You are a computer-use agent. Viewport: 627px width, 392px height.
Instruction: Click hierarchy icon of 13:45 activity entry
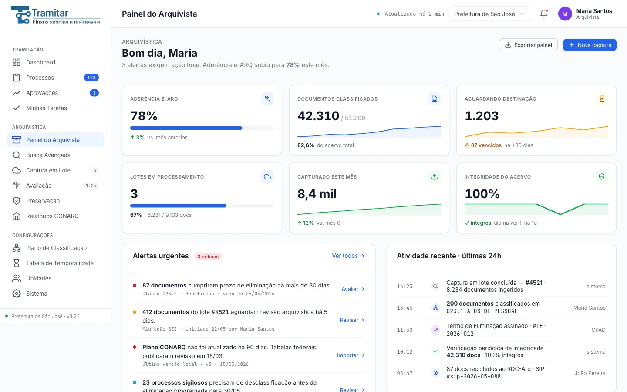point(435,308)
